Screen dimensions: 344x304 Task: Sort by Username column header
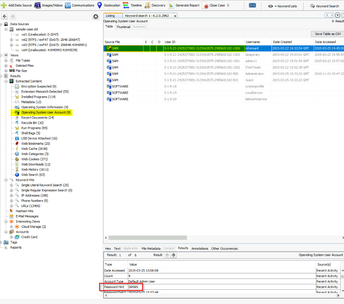[258, 42]
